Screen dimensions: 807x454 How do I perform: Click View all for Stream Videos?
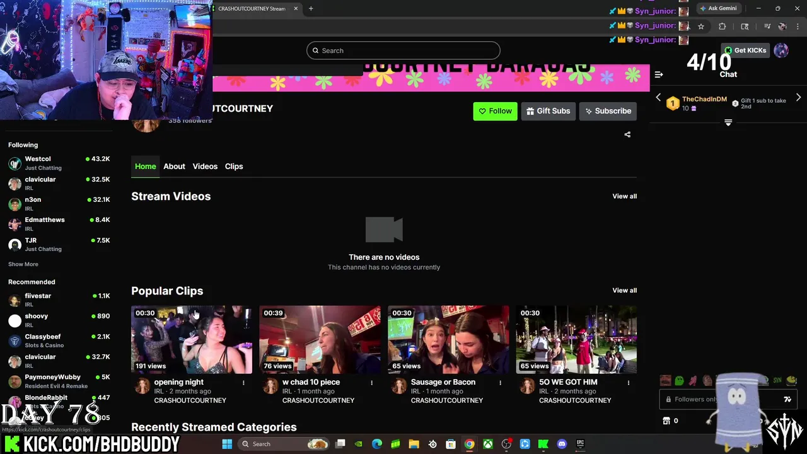coord(624,196)
